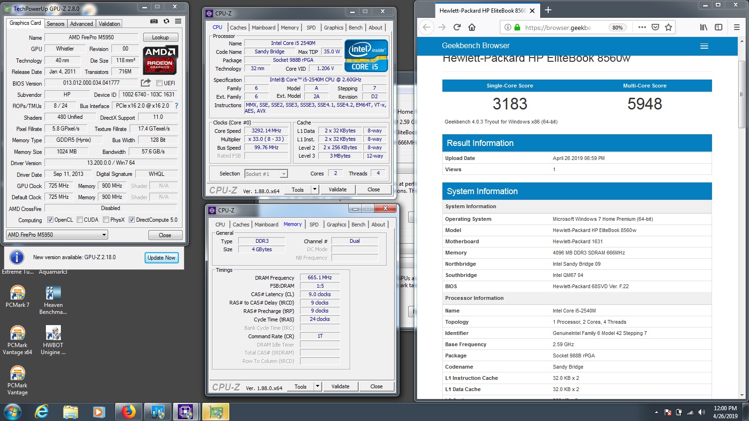Expand Tools dropdown arrow in upper CPU-Z
The image size is (749, 421).
point(315,189)
